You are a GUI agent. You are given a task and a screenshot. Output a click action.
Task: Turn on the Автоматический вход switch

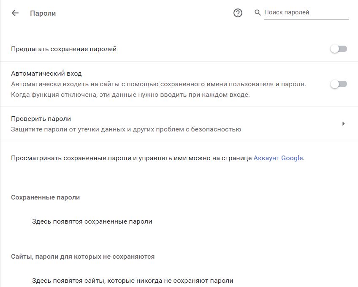click(339, 84)
